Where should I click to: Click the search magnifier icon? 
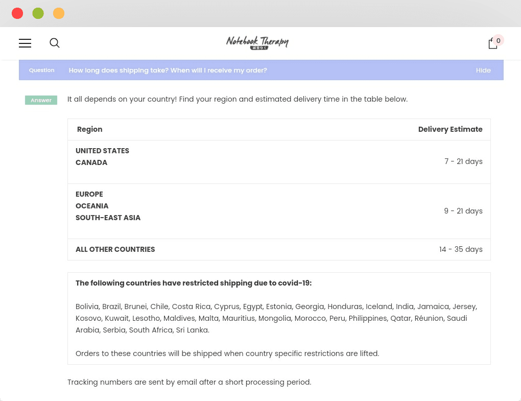click(55, 43)
